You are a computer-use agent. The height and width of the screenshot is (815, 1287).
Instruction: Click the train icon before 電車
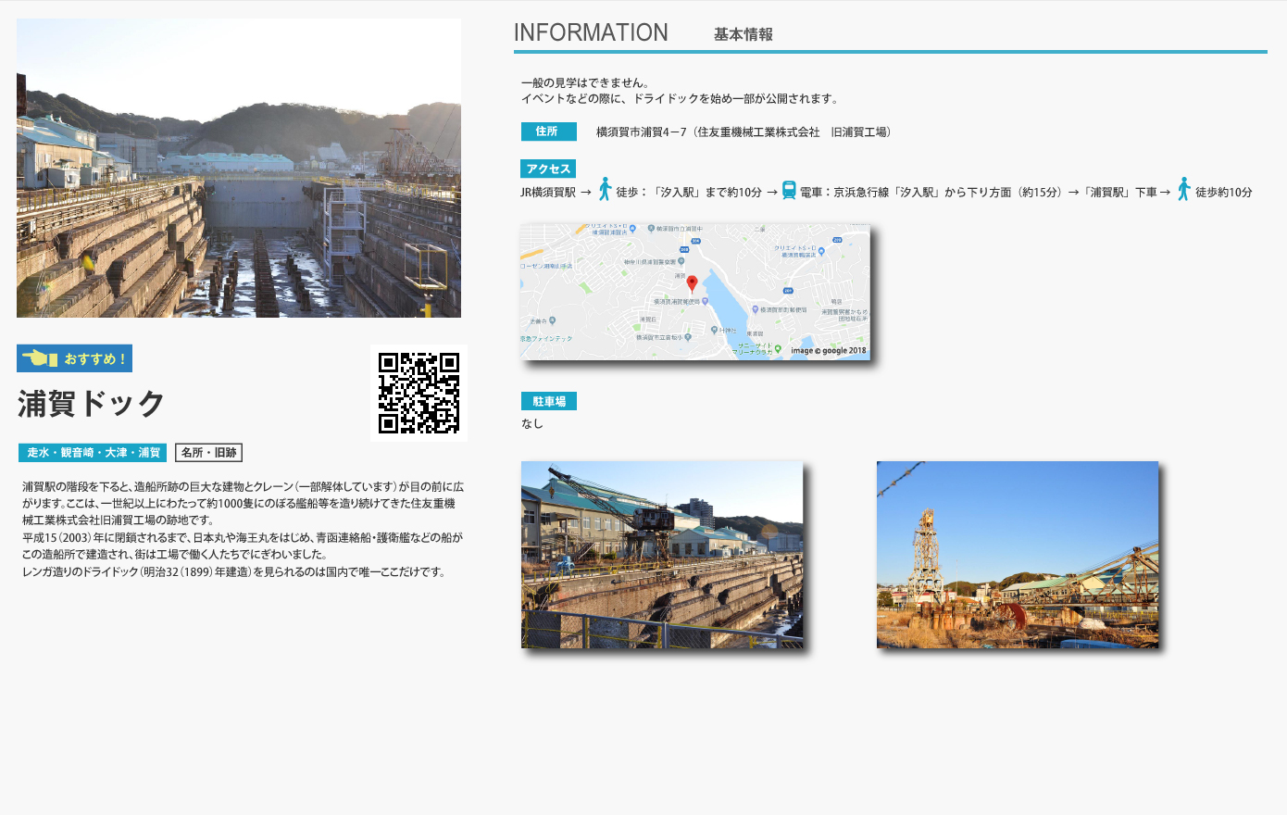[x=789, y=191]
